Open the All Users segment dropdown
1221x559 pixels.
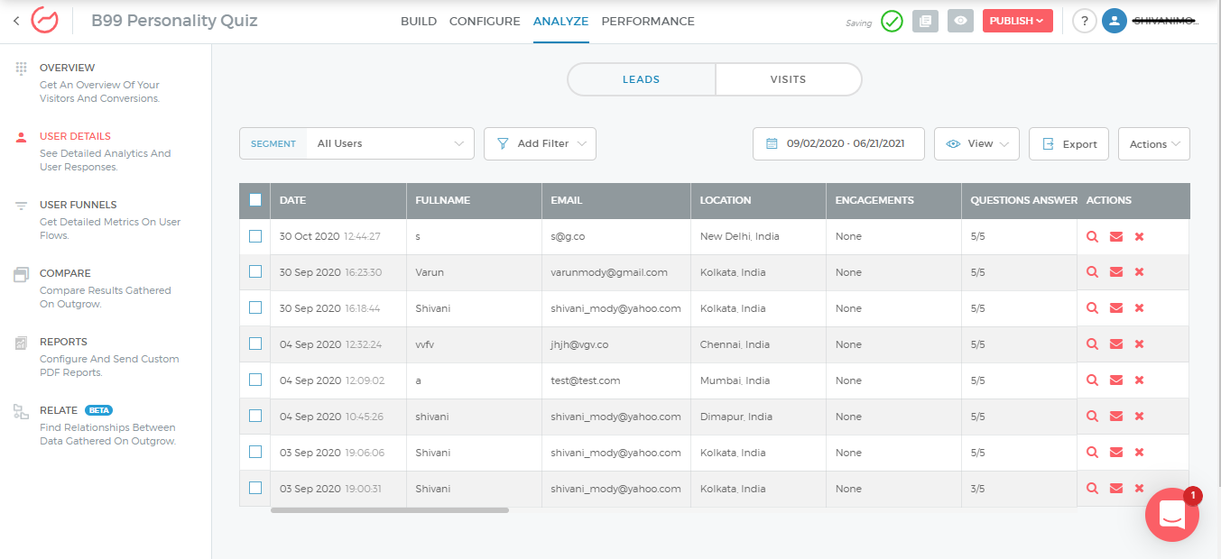pyautogui.click(x=390, y=143)
